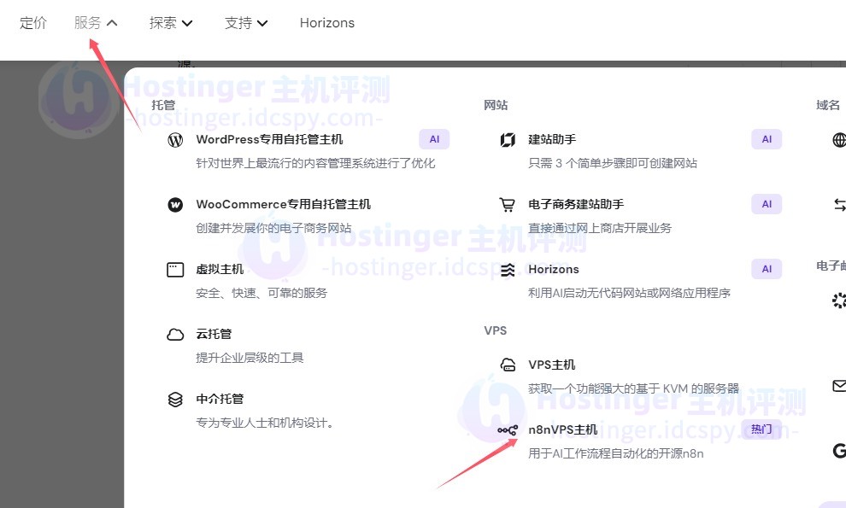Image resolution: width=846 pixels, height=508 pixels.
Task: Click the 云托管 cloud icon
Action: (175, 335)
